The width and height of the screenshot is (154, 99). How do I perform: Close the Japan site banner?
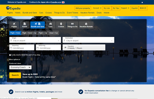coord(142,3)
